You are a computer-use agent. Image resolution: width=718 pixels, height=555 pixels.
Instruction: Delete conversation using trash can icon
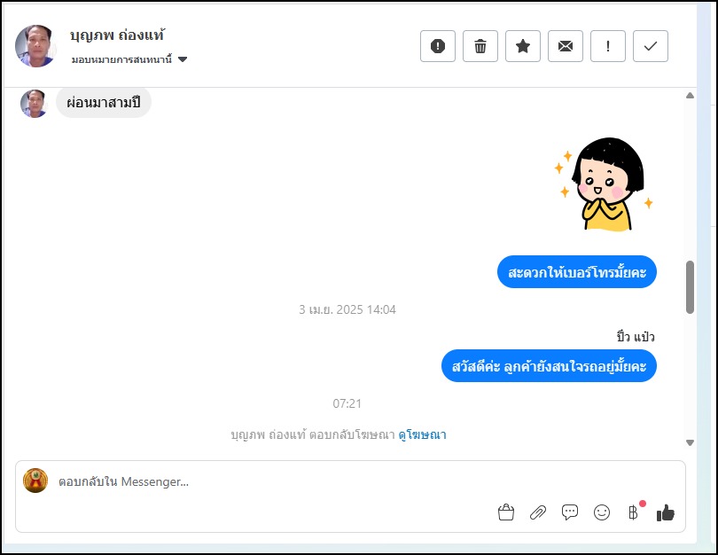pyautogui.click(x=480, y=46)
